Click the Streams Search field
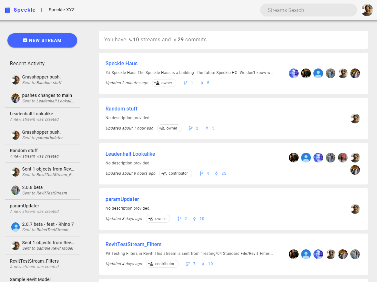The image size is (377, 282). coord(308,10)
